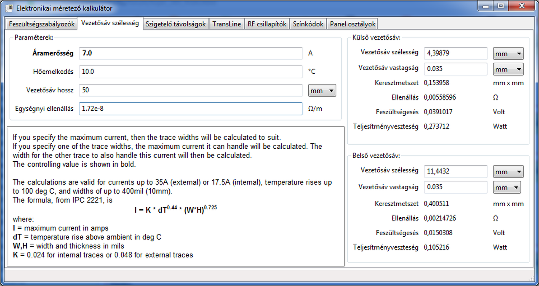Maximize the calculator window
The width and height of the screenshot is (539, 286).
coord(501,6)
